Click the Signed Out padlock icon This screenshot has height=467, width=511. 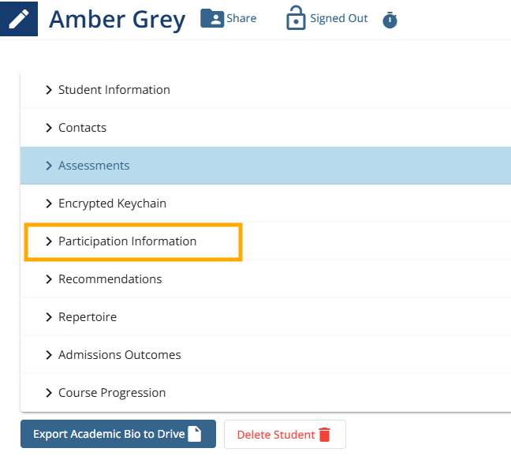296,17
